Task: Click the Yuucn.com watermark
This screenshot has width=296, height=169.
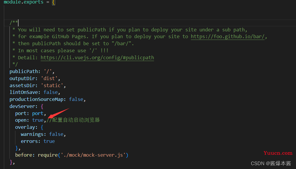Action: click(278, 153)
